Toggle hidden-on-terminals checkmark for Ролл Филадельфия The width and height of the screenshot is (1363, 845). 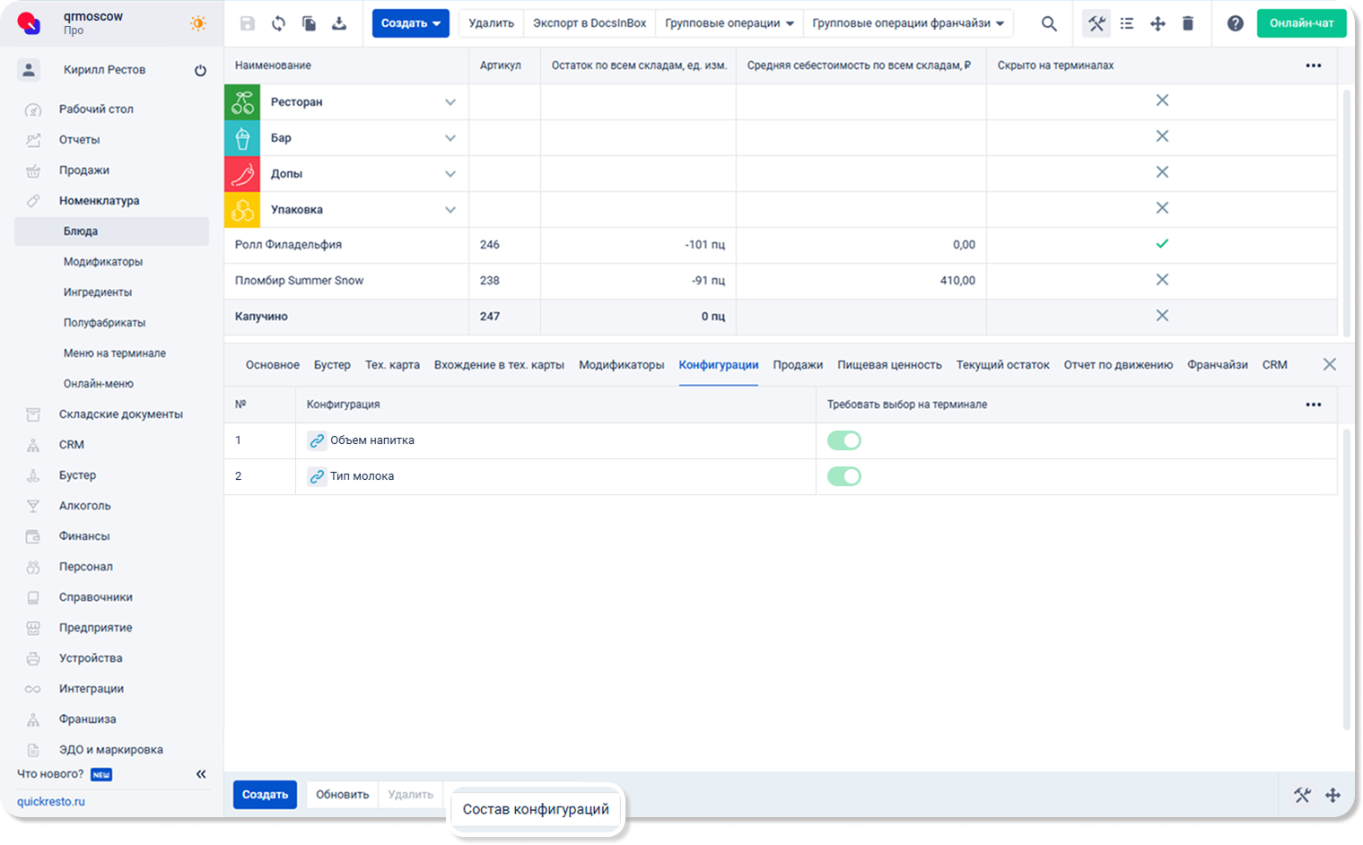coord(1162,244)
